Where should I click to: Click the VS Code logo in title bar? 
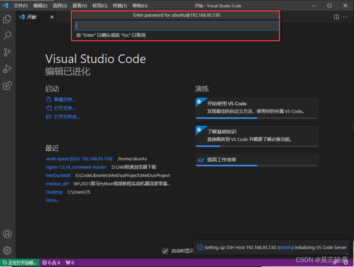point(5,6)
